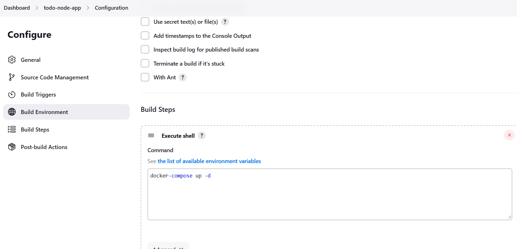Tick Inspect build log for published build scans
This screenshot has height=249, width=517.
click(145, 49)
